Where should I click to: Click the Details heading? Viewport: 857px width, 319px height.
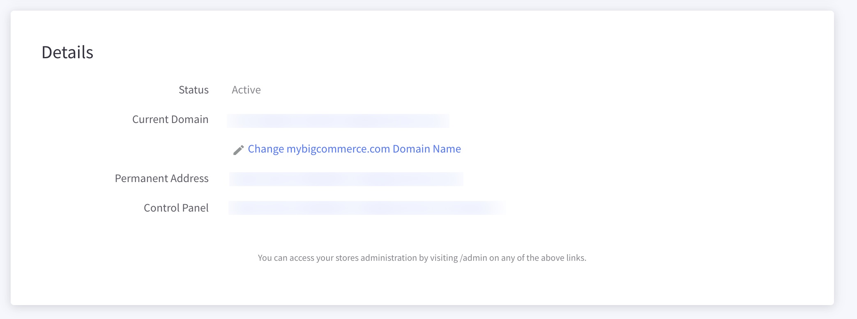pyautogui.click(x=67, y=52)
